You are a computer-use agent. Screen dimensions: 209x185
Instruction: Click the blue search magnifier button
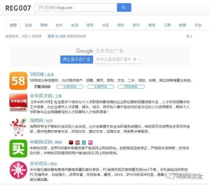[x=124, y=8]
